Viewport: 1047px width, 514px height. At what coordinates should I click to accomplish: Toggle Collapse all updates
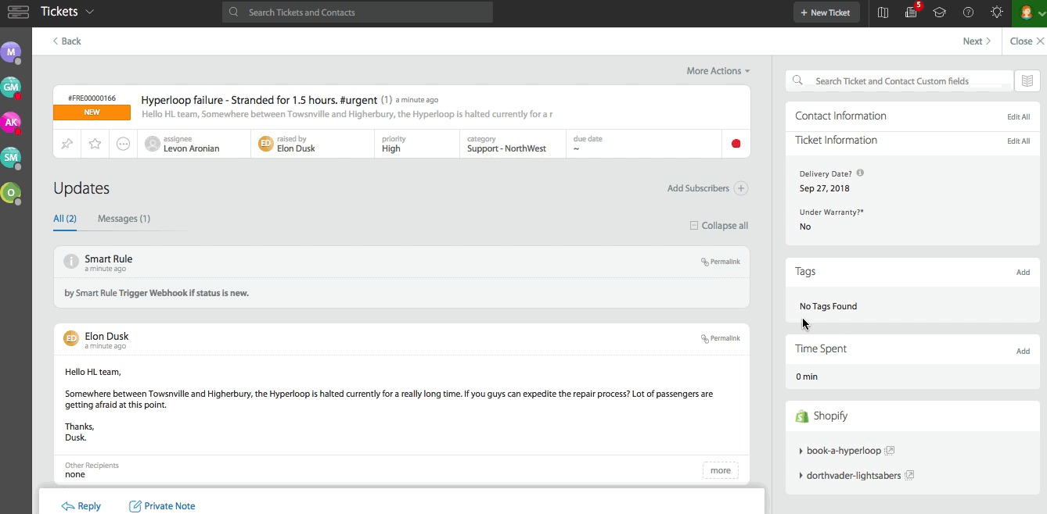pos(718,226)
